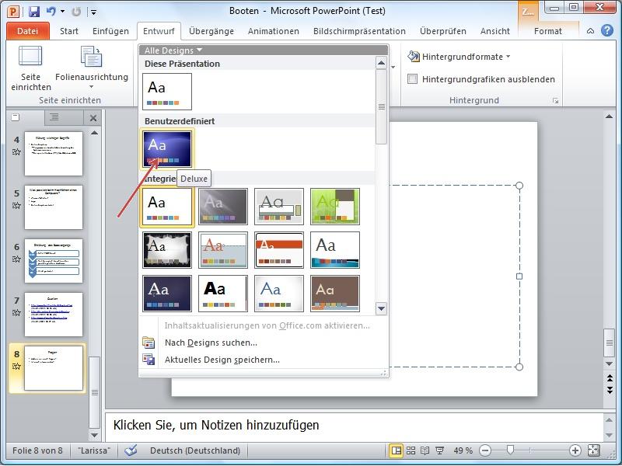622x466 pixels.
Task: Adjust the zoom slider handle
Action: 511,450
